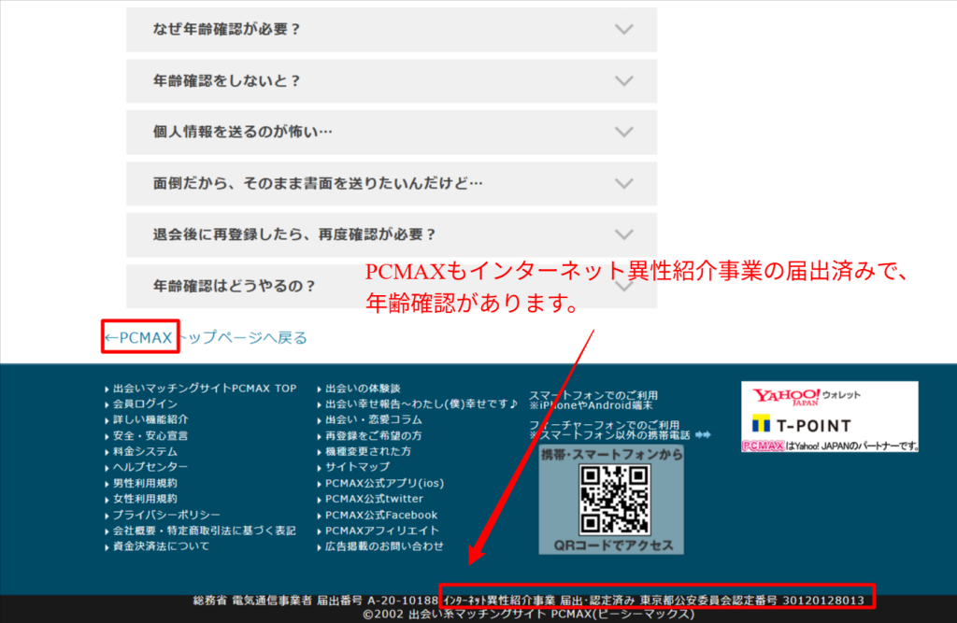Open 料金システム footer link
This screenshot has width=957, height=623.
(145, 451)
